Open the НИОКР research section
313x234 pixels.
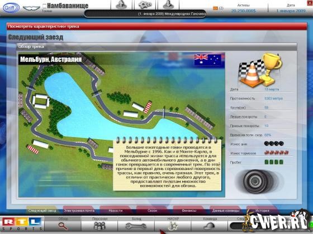pos(173,223)
